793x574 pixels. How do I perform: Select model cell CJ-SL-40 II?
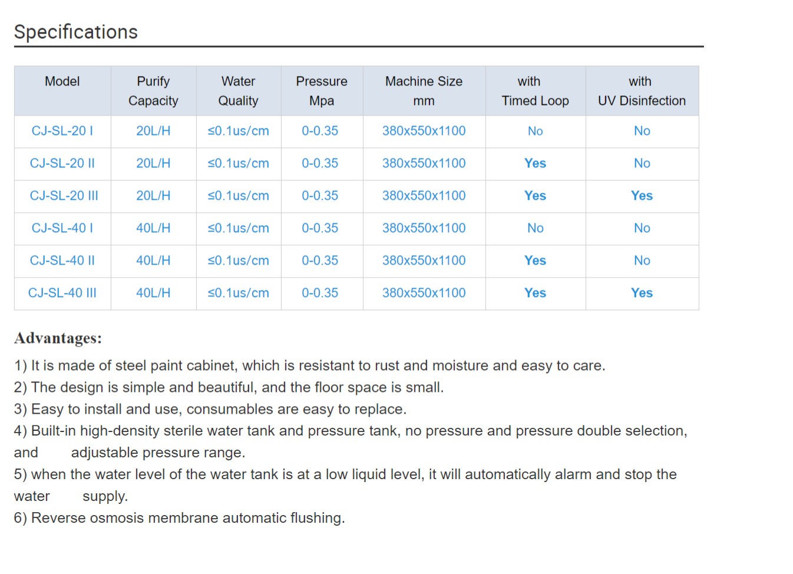point(62,260)
